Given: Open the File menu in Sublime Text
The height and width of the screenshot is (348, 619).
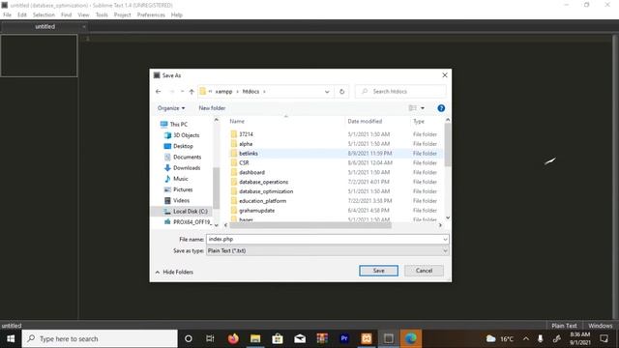Looking at the screenshot, I should pos(7,15).
